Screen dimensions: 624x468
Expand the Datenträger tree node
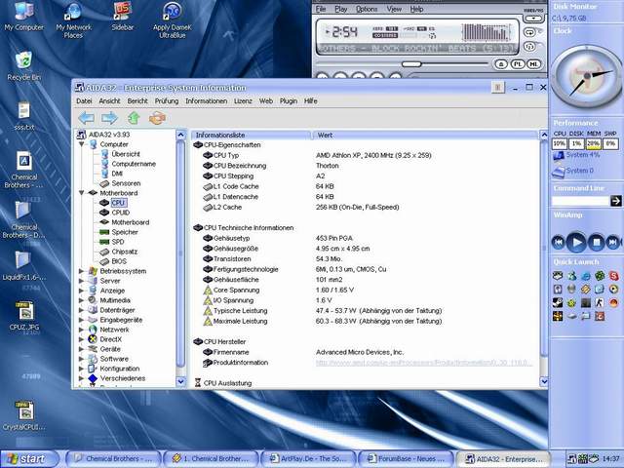point(81,310)
